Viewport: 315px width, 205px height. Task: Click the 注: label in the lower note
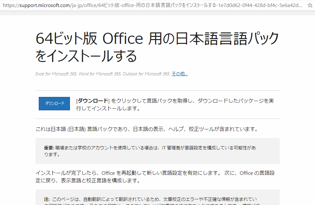47,199
